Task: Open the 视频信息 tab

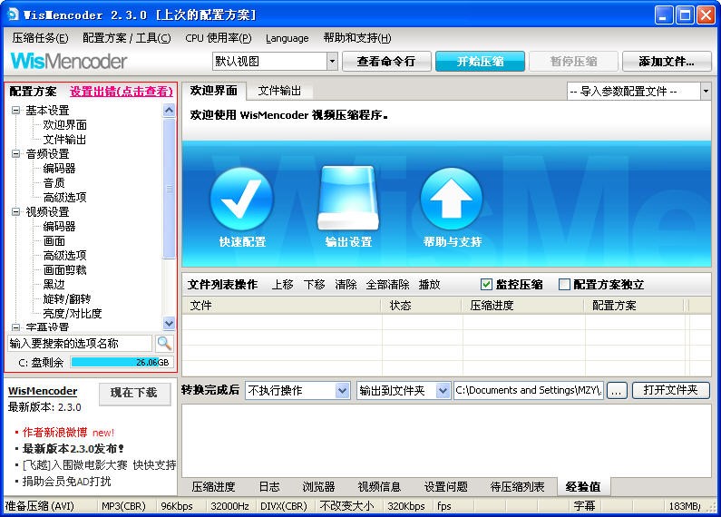Action: pos(379,487)
